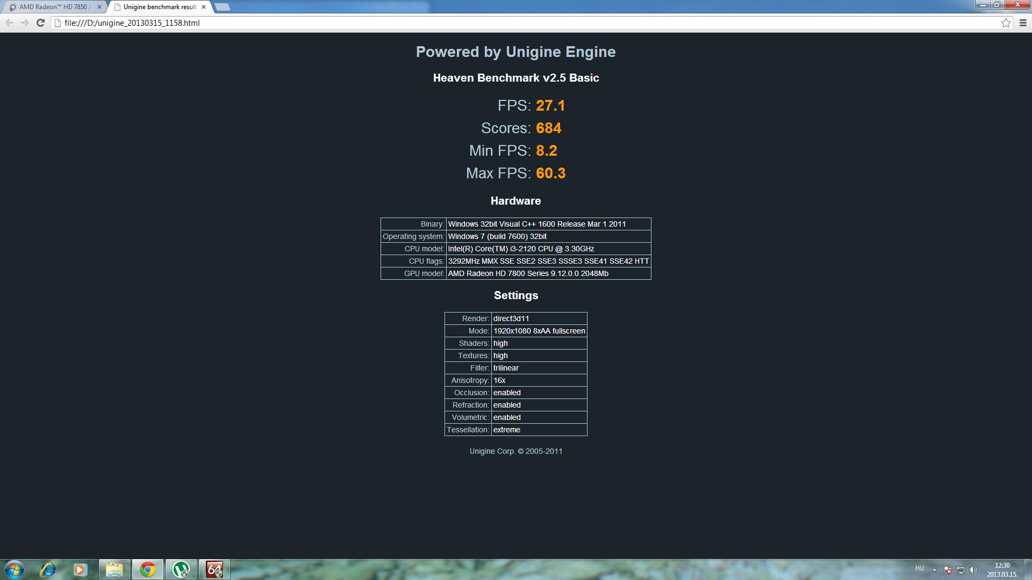Screen dimensions: 1032x580
Task: Click the Show desktop strip
Action: pos(1028,570)
